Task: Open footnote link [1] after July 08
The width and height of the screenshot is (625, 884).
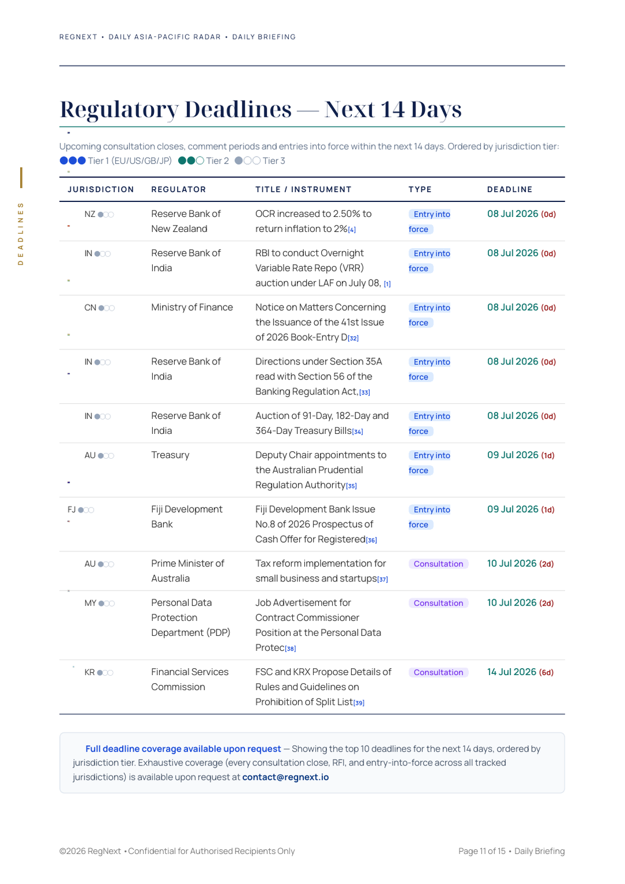Action: tap(387, 284)
